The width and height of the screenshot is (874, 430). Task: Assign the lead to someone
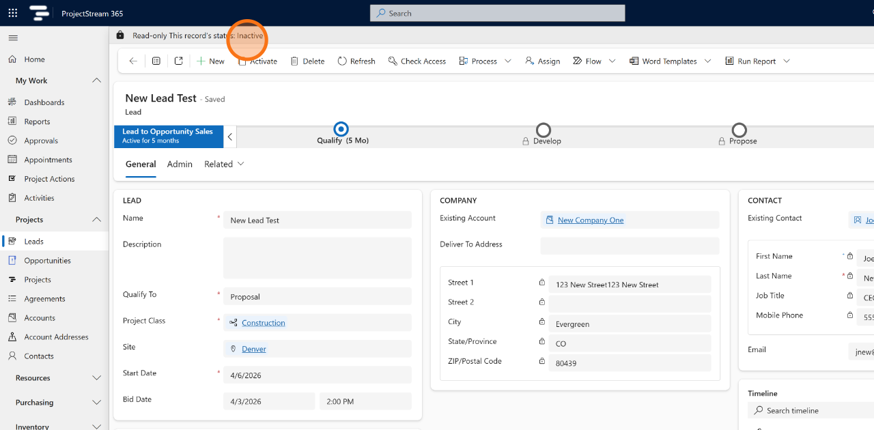[542, 61]
